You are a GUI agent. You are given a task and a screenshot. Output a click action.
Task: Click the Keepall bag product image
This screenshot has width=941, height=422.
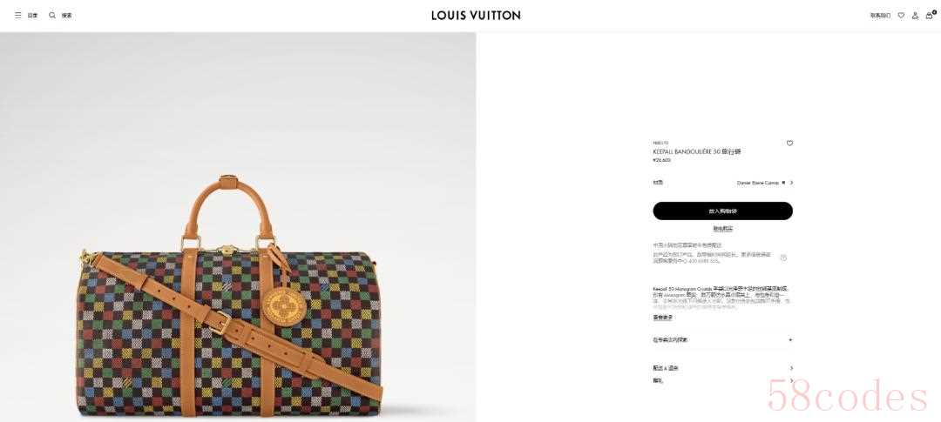230,297
